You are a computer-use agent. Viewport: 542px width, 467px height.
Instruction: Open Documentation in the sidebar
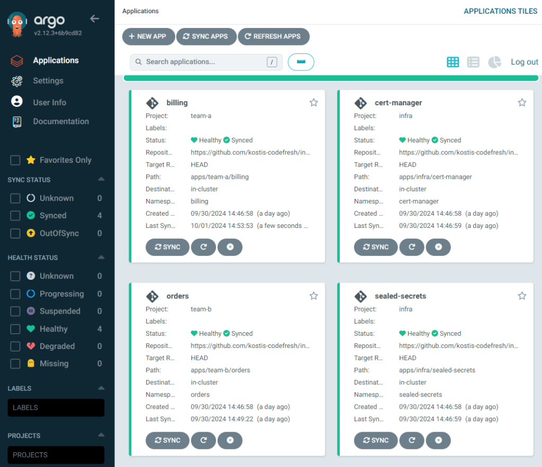click(x=61, y=122)
